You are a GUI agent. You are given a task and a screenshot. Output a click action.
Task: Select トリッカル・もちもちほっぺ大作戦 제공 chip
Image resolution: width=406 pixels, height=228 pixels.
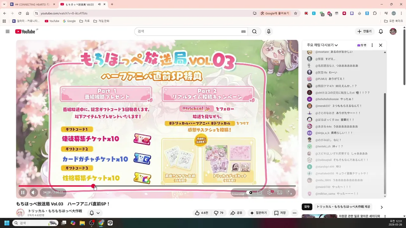[344, 207]
